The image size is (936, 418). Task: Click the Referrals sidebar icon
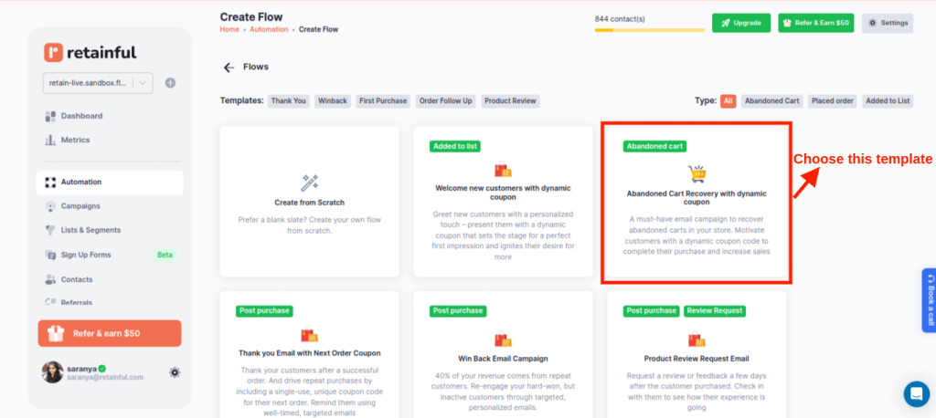click(x=50, y=302)
